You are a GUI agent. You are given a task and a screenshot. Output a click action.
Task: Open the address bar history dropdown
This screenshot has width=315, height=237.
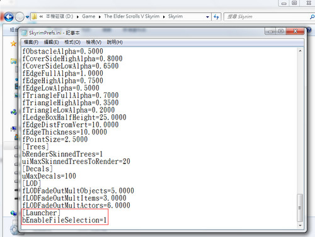[x=207, y=17]
